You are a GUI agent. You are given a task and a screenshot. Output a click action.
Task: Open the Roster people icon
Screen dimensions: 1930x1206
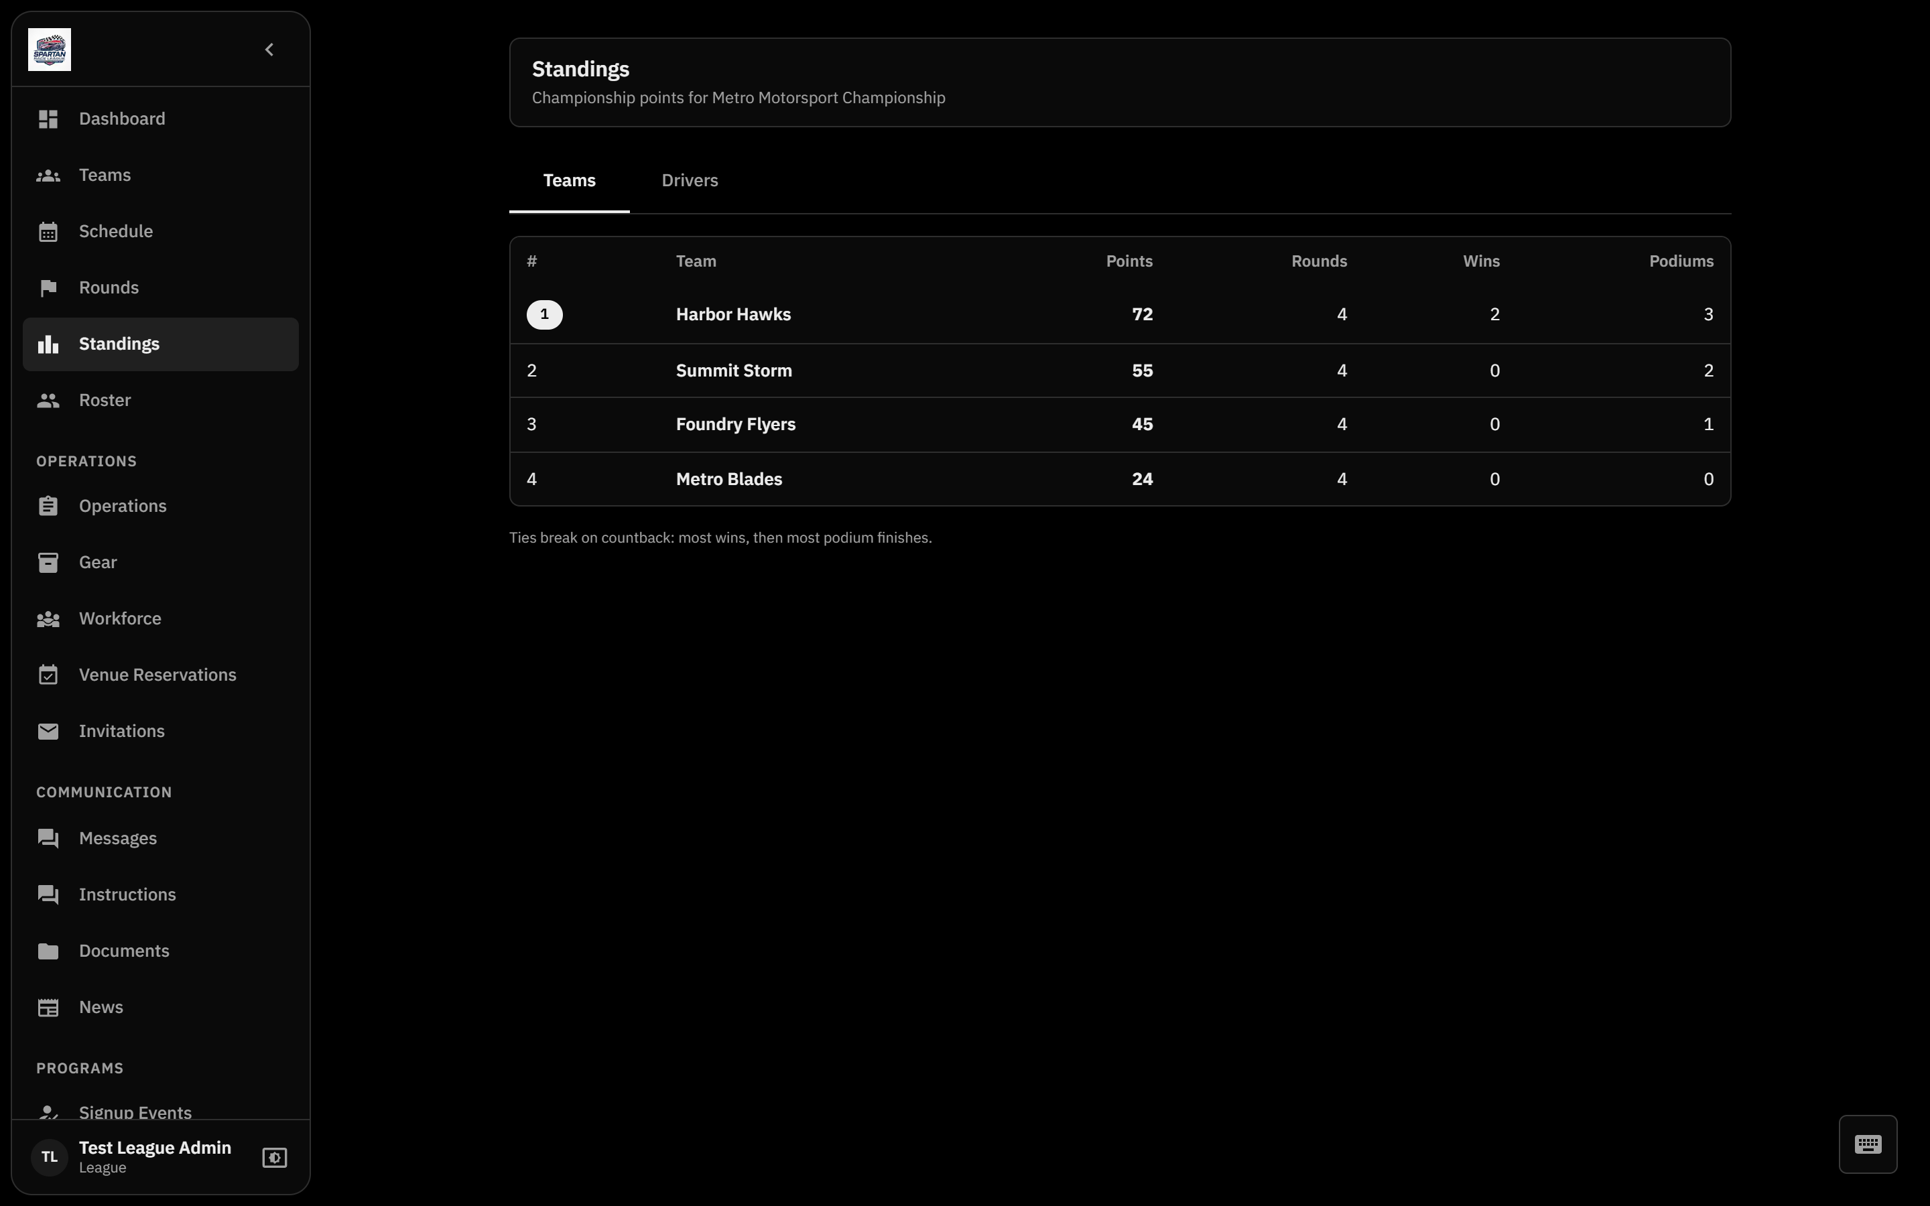(x=48, y=401)
